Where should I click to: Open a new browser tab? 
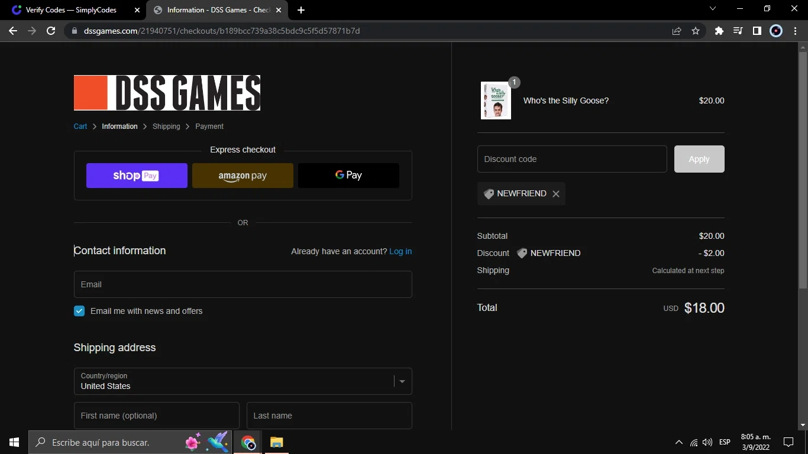301,10
